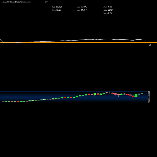
Task: Click the low price value L: 48.67
Action: 82,10
